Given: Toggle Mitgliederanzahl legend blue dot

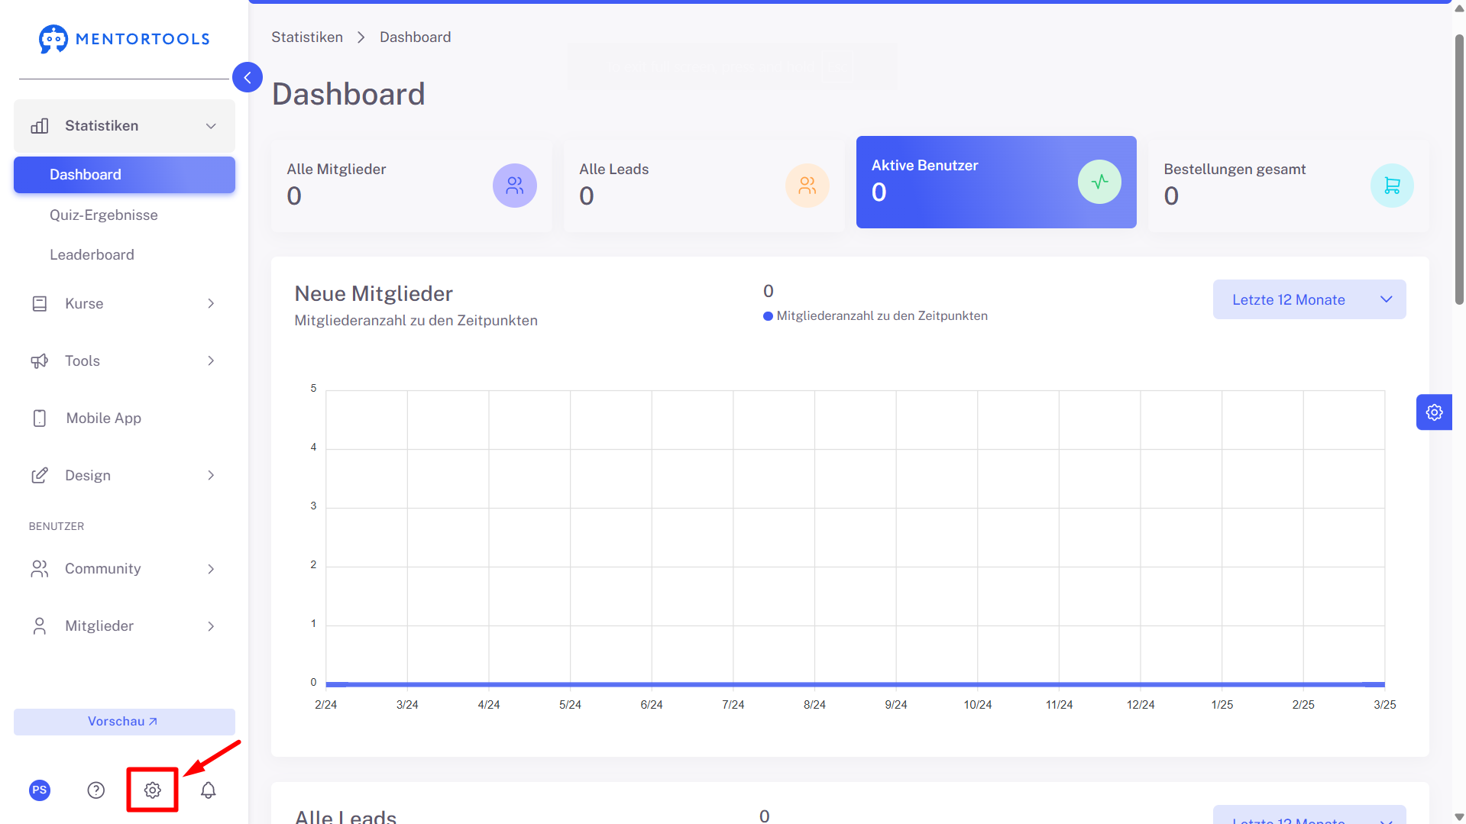Looking at the screenshot, I should [x=768, y=316].
